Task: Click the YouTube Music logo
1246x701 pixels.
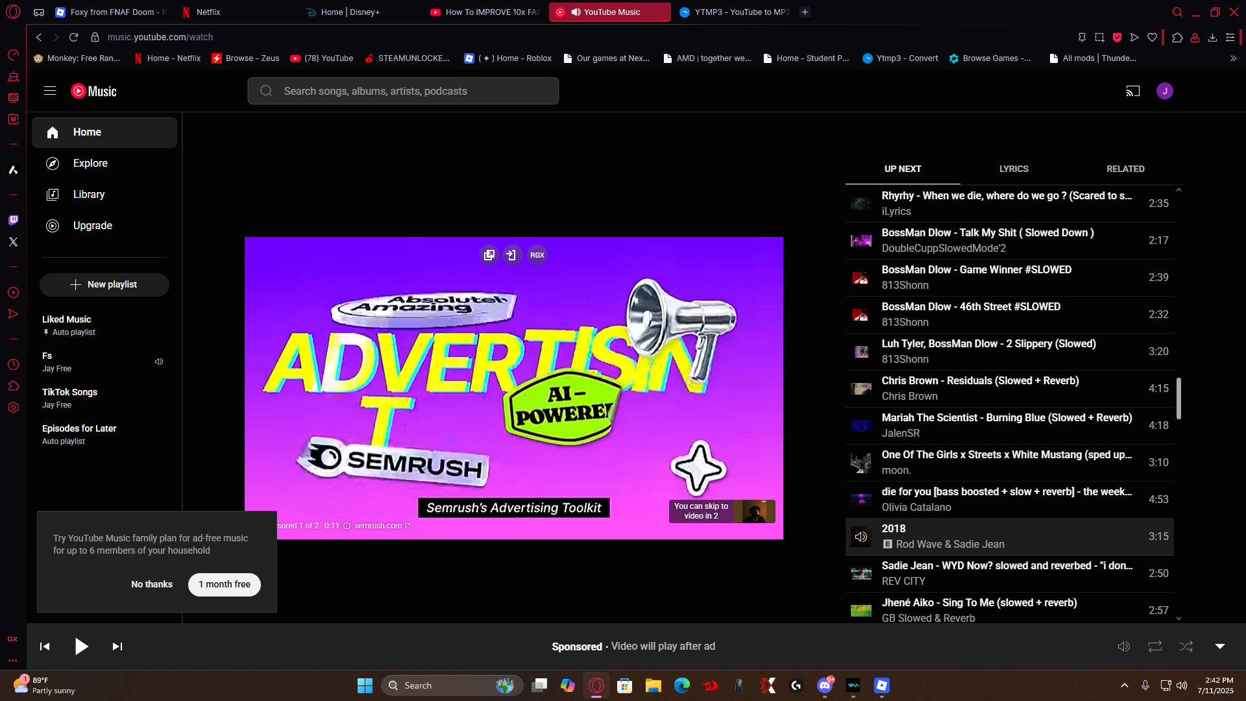Action: 93,91
